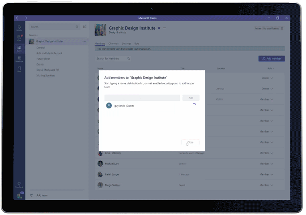Open the General channel
This screenshot has height=215, width=306.
(41, 47)
